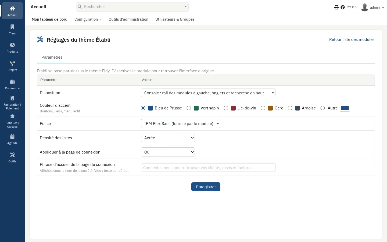Open the Densité des listes dropdown
The image size is (387, 242).
click(x=168, y=138)
